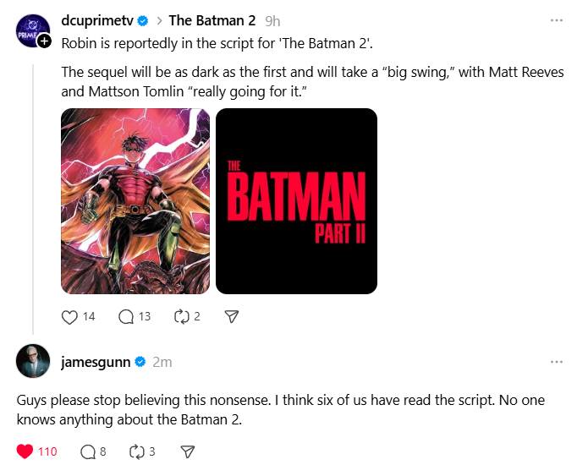Open replies to the jamesgunn comment
This screenshot has width=577, height=465.
click(x=88, y=451)
